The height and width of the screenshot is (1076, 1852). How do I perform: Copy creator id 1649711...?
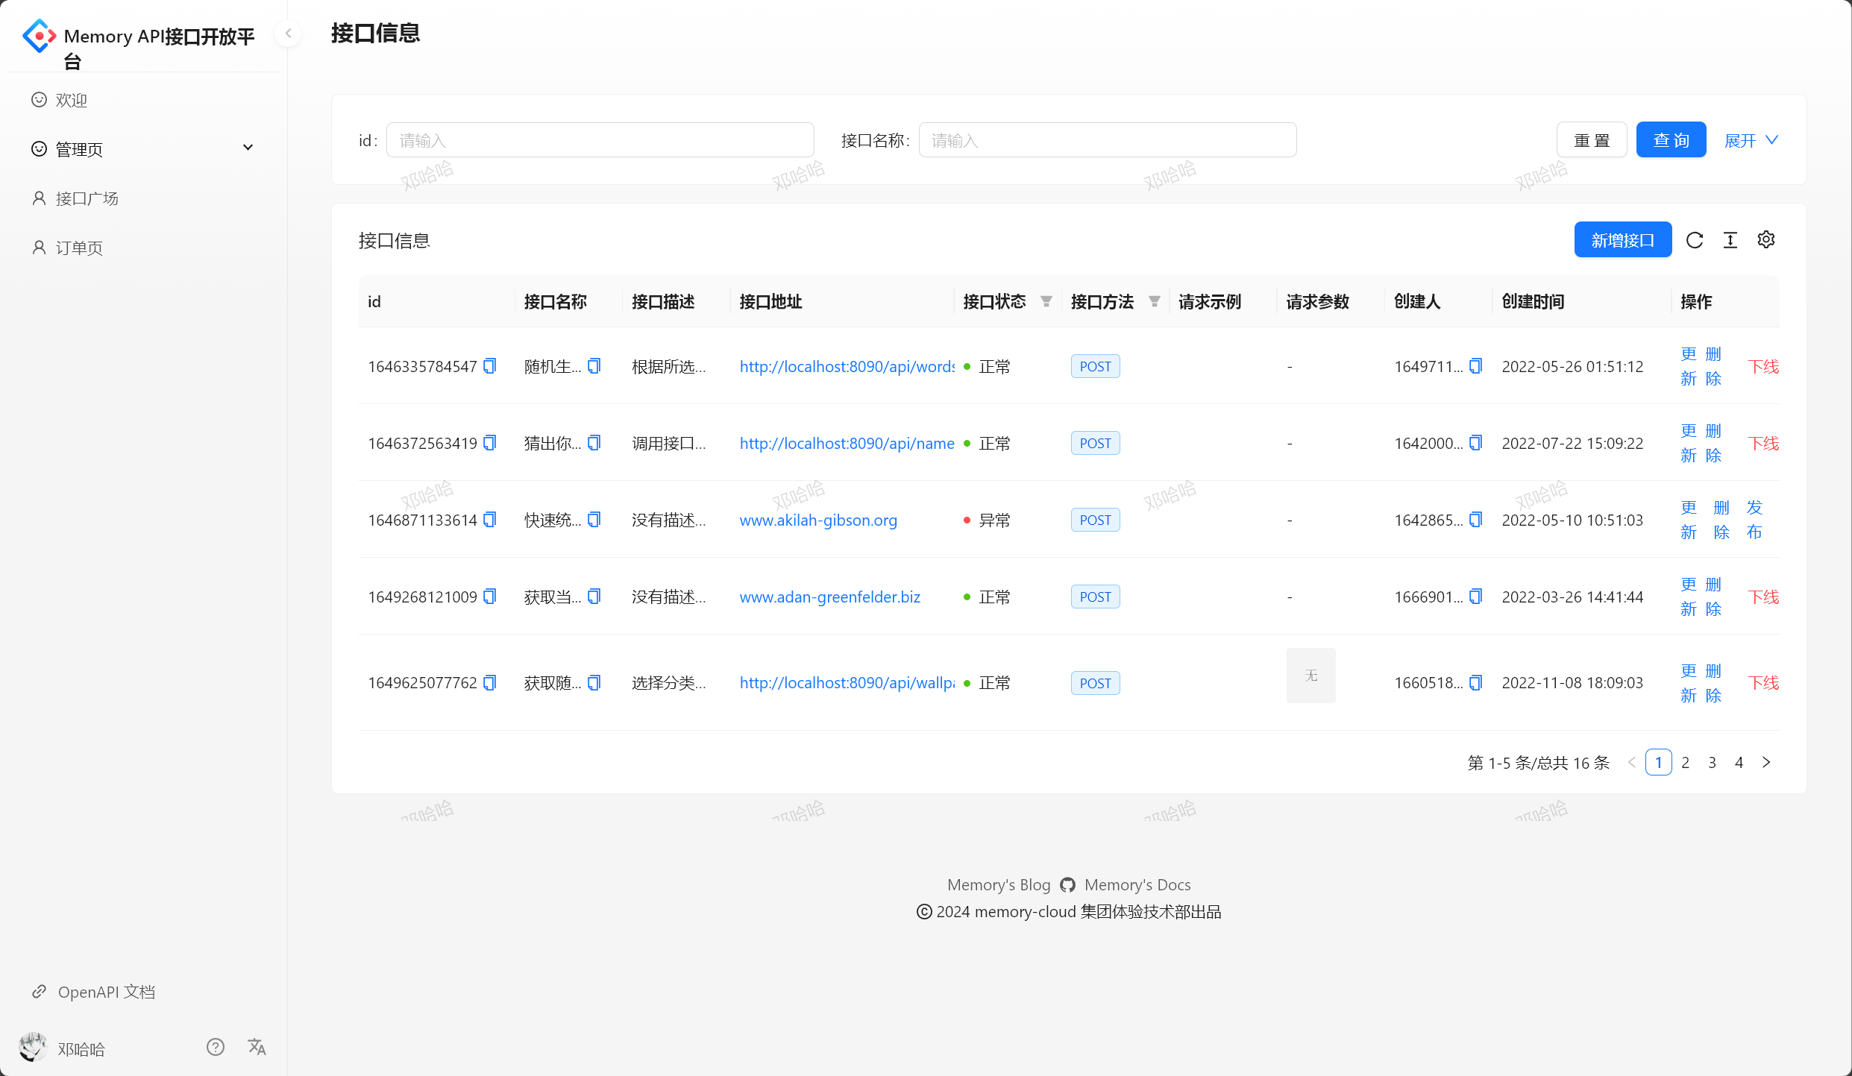point(1476,366)
